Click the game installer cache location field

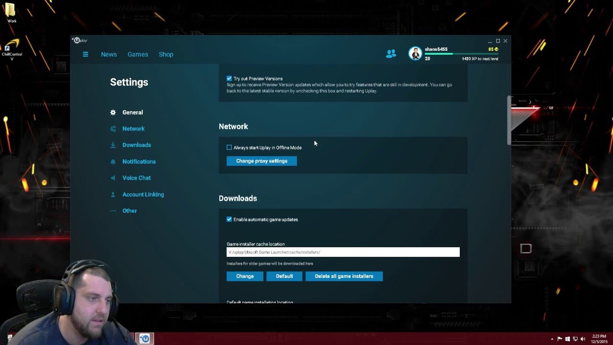point(343,252)
